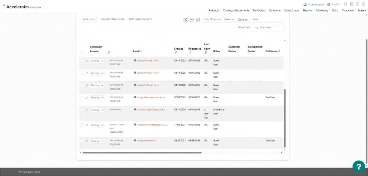Image resolution: width=368 pixels, height=176 pixels.
Task: Check the box for test.automation row
Action: point(82,110)
